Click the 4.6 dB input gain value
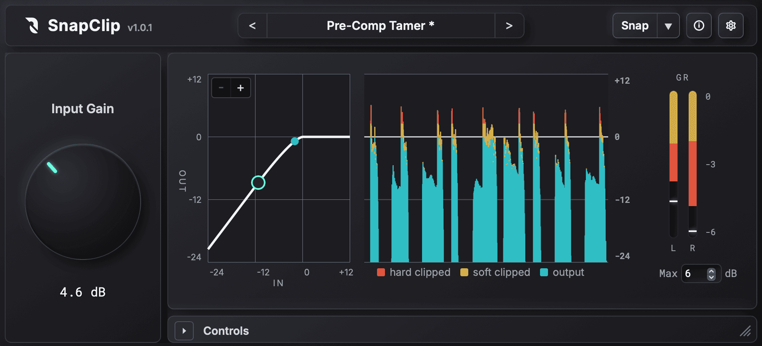The width and height of the screenshot is (762, 346). click(x=82, y=292)
